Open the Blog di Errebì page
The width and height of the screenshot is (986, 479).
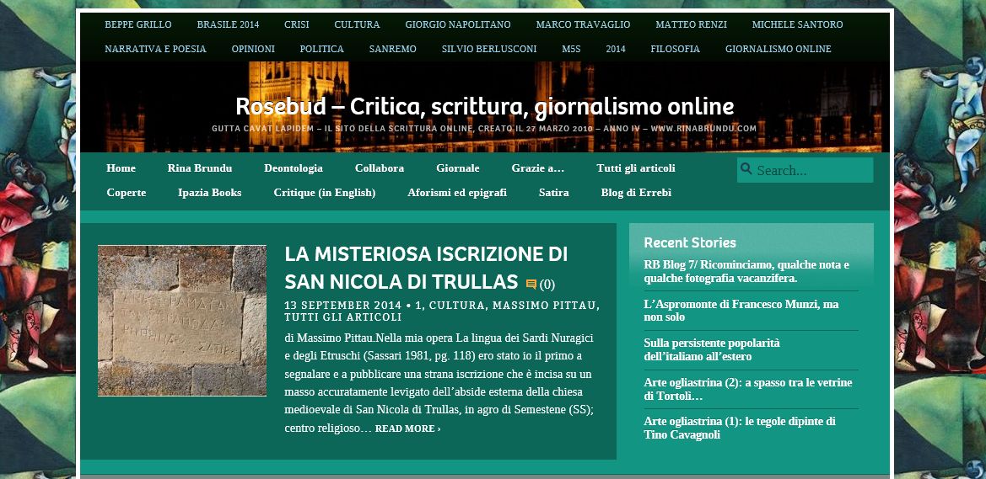tap(636, 193)
